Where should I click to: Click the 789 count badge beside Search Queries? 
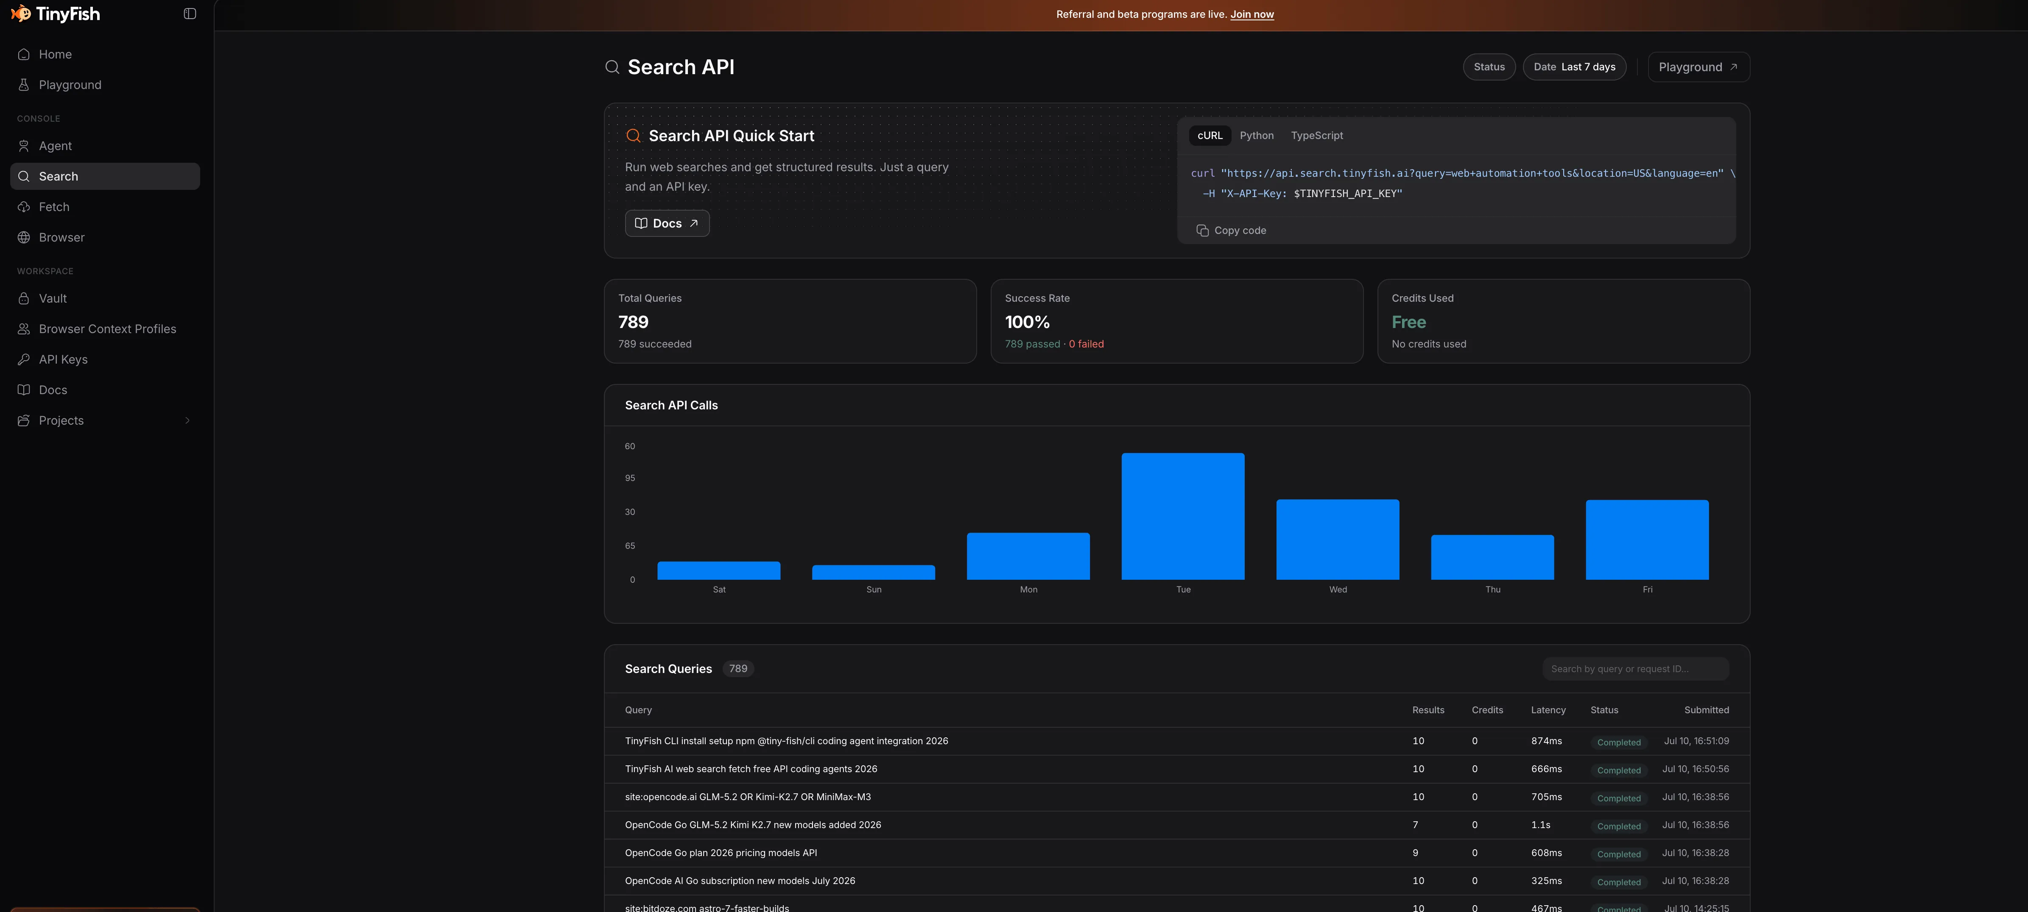pos(737,669)
